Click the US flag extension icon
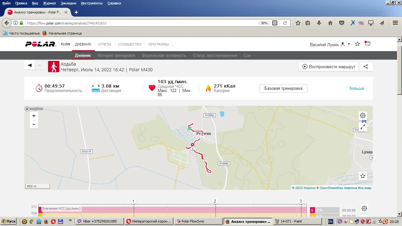The image size is (402, 226). point(361,23)
